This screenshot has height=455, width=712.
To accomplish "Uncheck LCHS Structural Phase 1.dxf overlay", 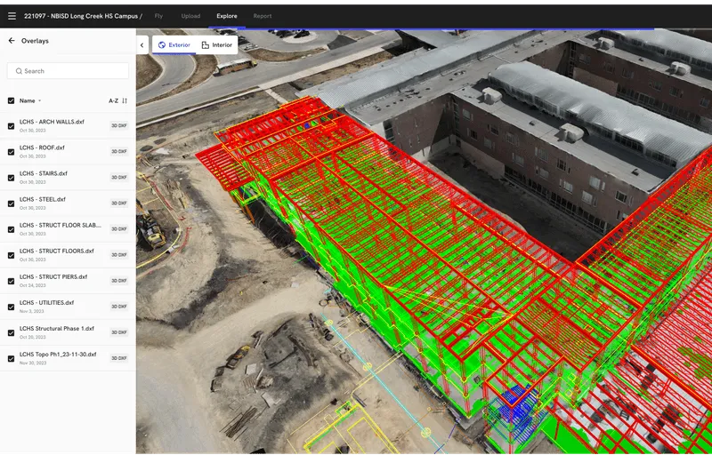I will (11, 332).
